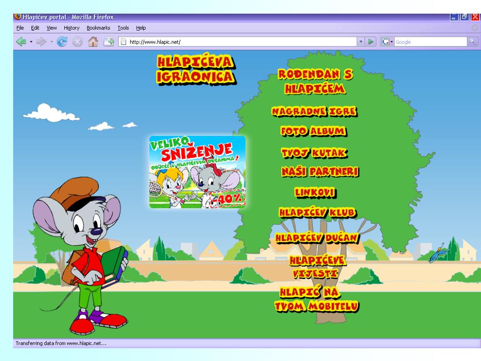Click the Google search input box
This screenshot has height=361, width=481.
[430, 42]
